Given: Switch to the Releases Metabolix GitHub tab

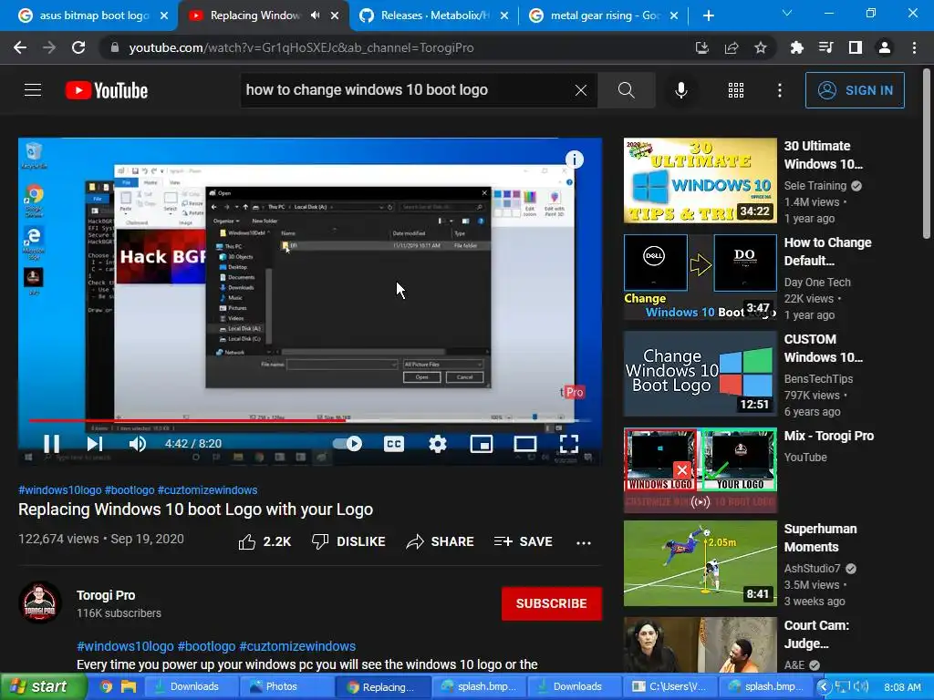Looking at the screenshot, I should pos(434,15).
